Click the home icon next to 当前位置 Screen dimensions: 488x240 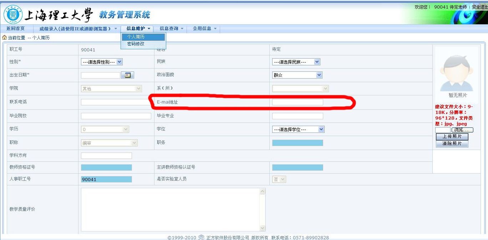[x=4, y=37]
